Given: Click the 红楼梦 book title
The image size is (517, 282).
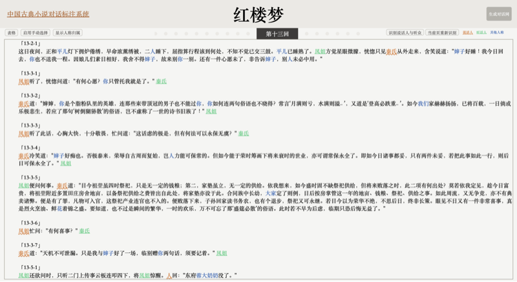Looking at the screenshot, I should click(258, 15).
